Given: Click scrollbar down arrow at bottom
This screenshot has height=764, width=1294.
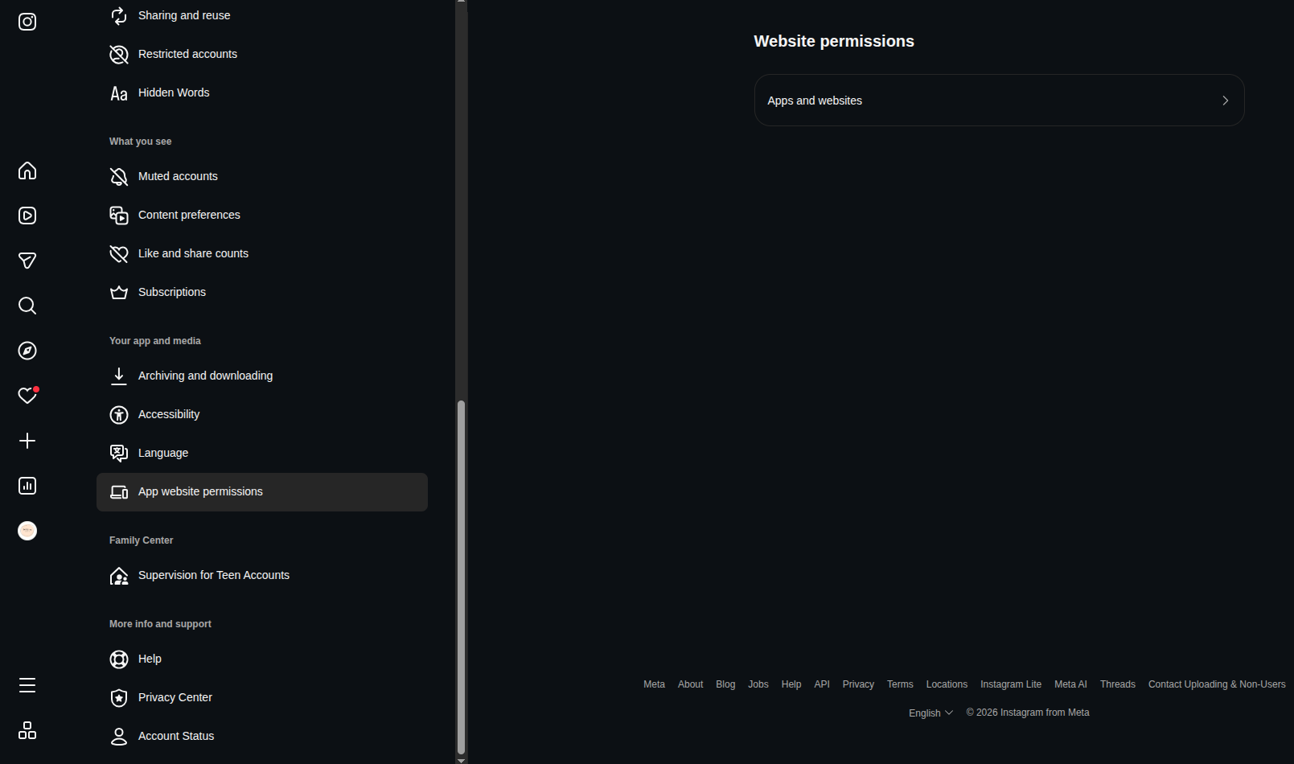Looking at the screenshot, I should click(461, 759).
